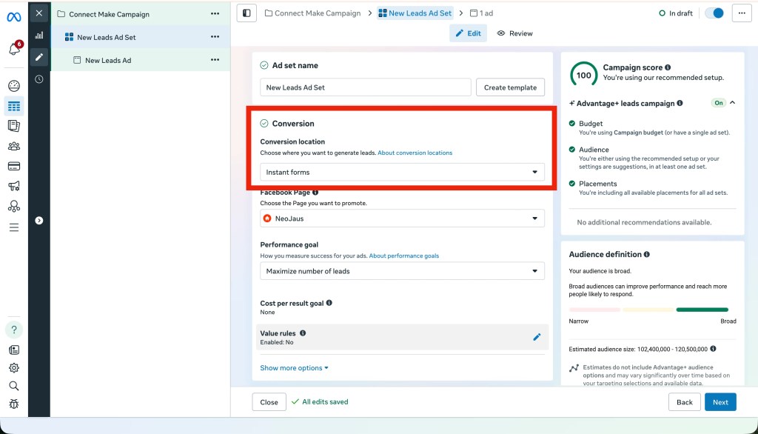Image resolution: width=758 pixels, height=434 pixels.
Task: Switch to the Review tab
Action: point(514,33)
